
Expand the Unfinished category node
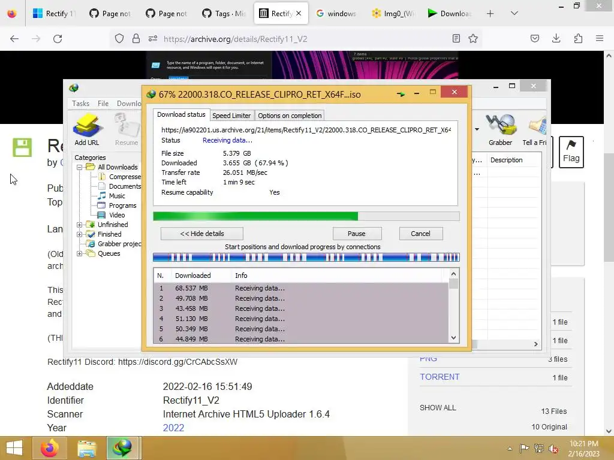pos(80,225)
